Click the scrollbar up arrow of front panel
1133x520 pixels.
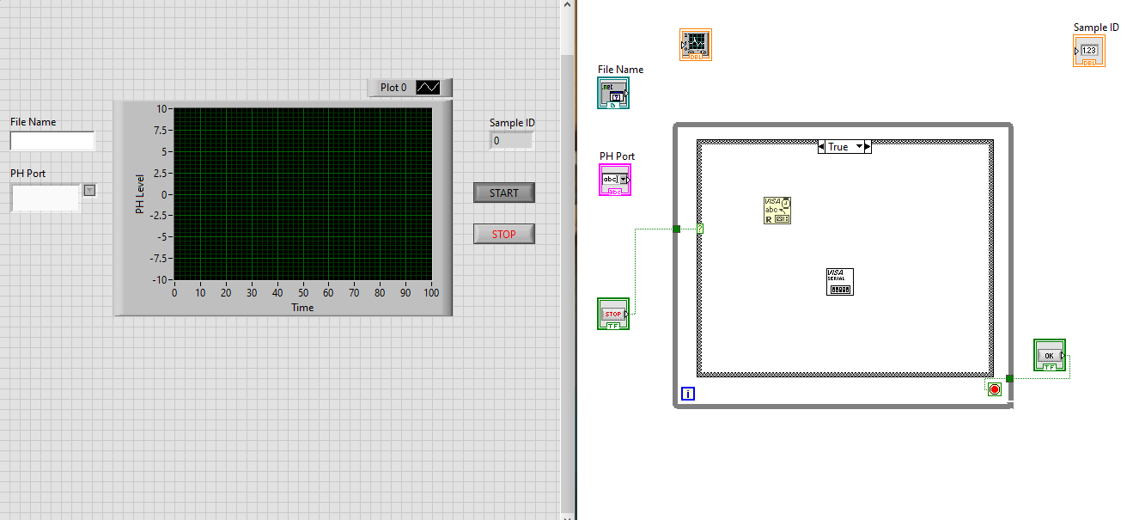click(x=567, y=5)
